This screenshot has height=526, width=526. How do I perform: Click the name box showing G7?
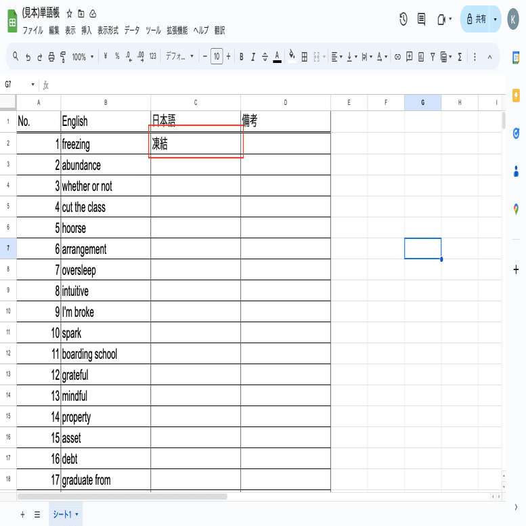click(20, 85)
